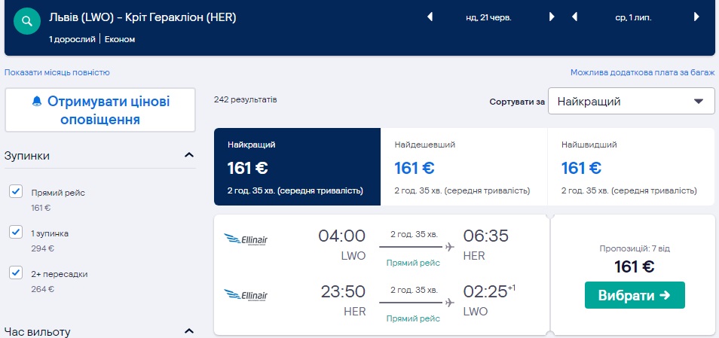
Task: Click the Львів – Кріт Іракліон route title
Action: pos(142,17)
